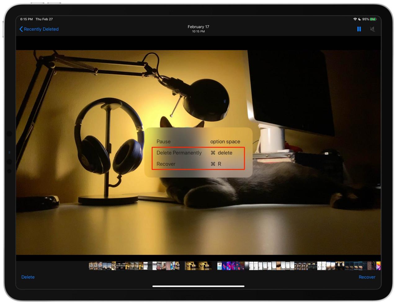The width and height of the screenshot is (397, 305).
Task: Open the first thumbnail in the filmstrip
Action: tap(91, 266)
